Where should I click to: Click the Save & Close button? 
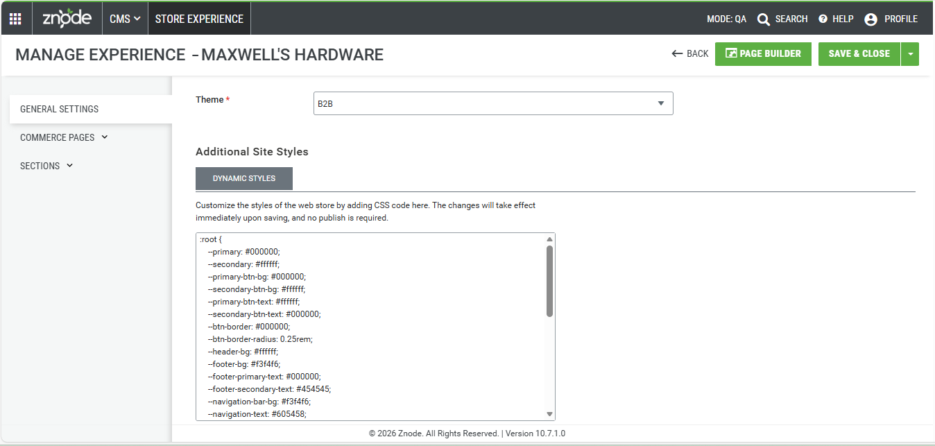[x=859, y=54]
